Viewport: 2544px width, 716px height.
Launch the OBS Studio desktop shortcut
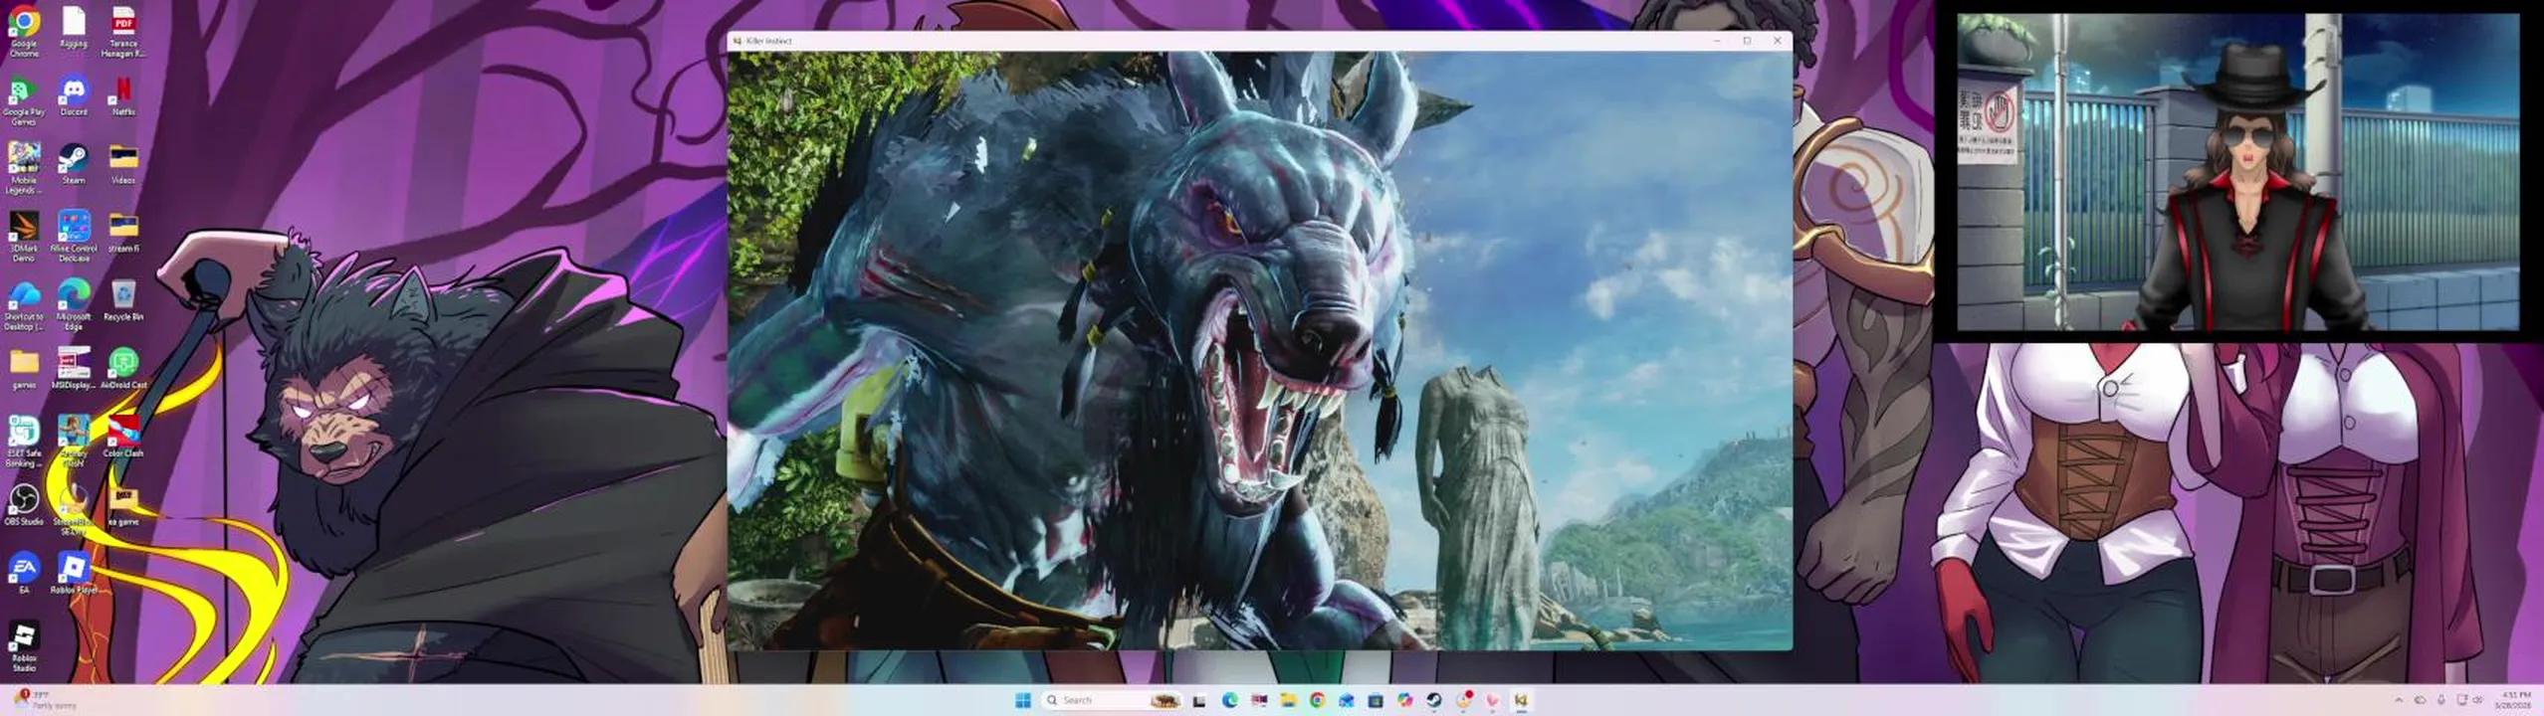[24, 504]
